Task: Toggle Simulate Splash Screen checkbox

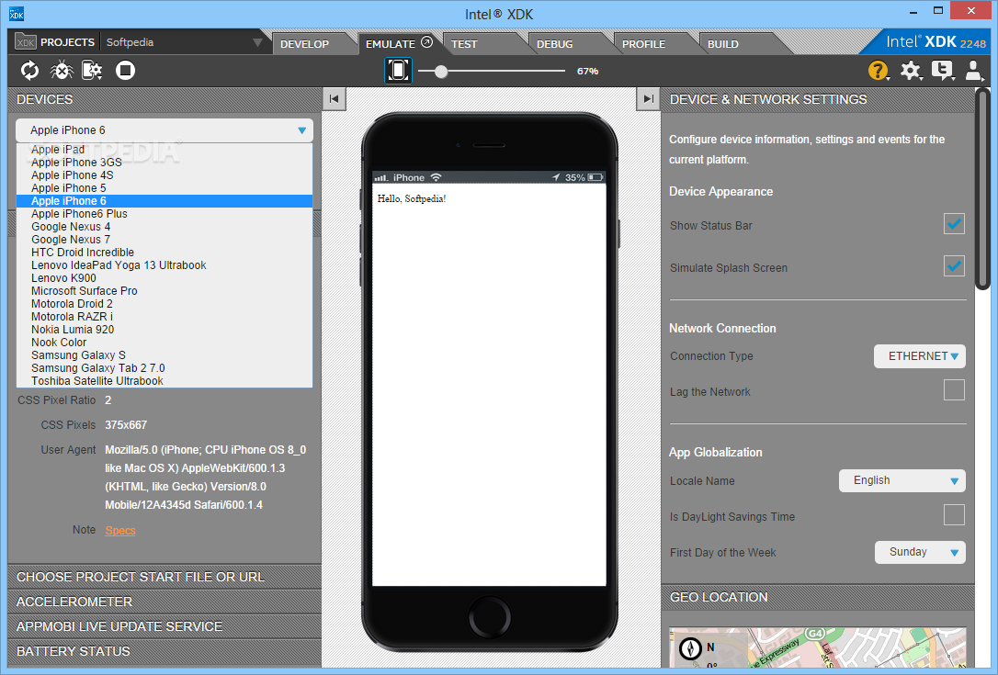Action: (x=954, y=266)
